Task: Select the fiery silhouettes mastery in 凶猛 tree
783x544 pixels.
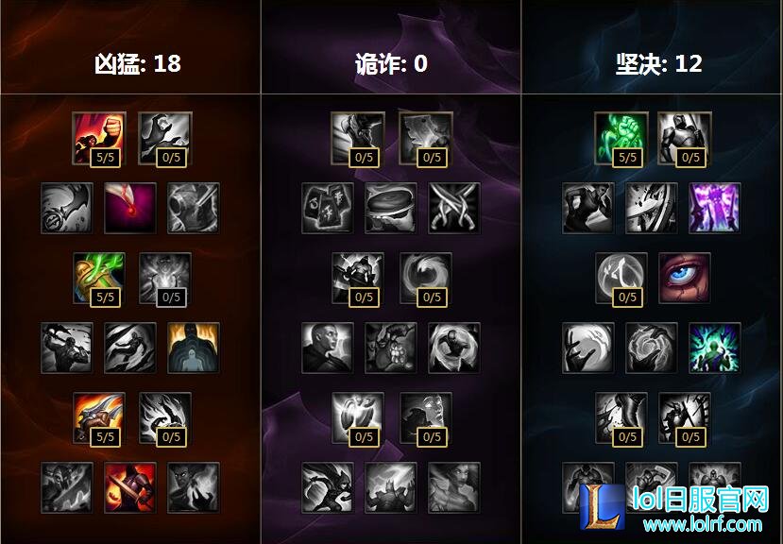Action: [x=194, y=348]
